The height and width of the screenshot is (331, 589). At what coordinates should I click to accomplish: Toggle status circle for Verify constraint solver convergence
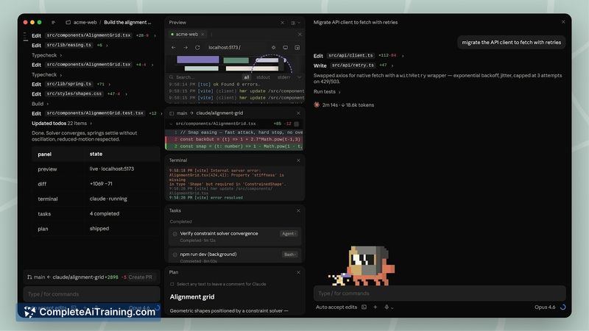[174, 234]
